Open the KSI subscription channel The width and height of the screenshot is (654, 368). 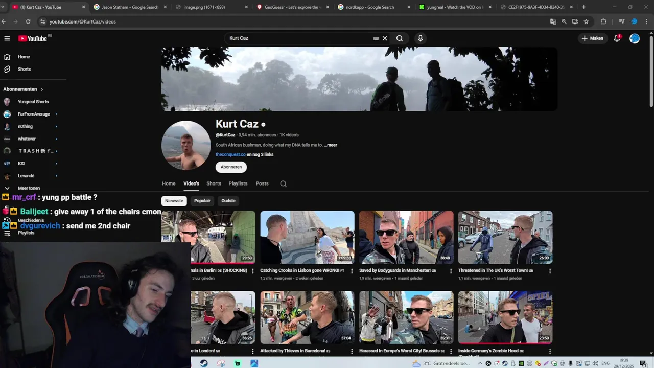pyautogui.click(x=21, y=164)
